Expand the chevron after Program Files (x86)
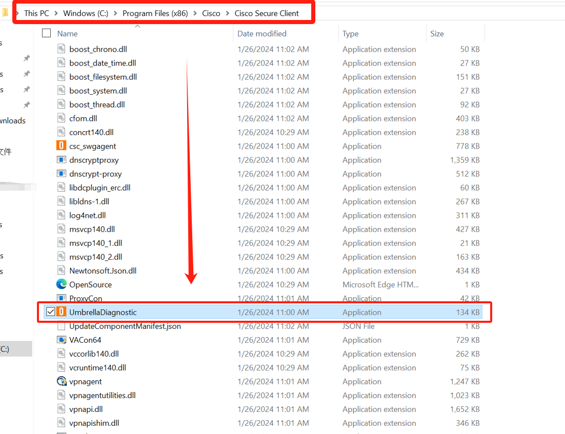The width and height of the screenshot is (565, 434). [195, 13]
